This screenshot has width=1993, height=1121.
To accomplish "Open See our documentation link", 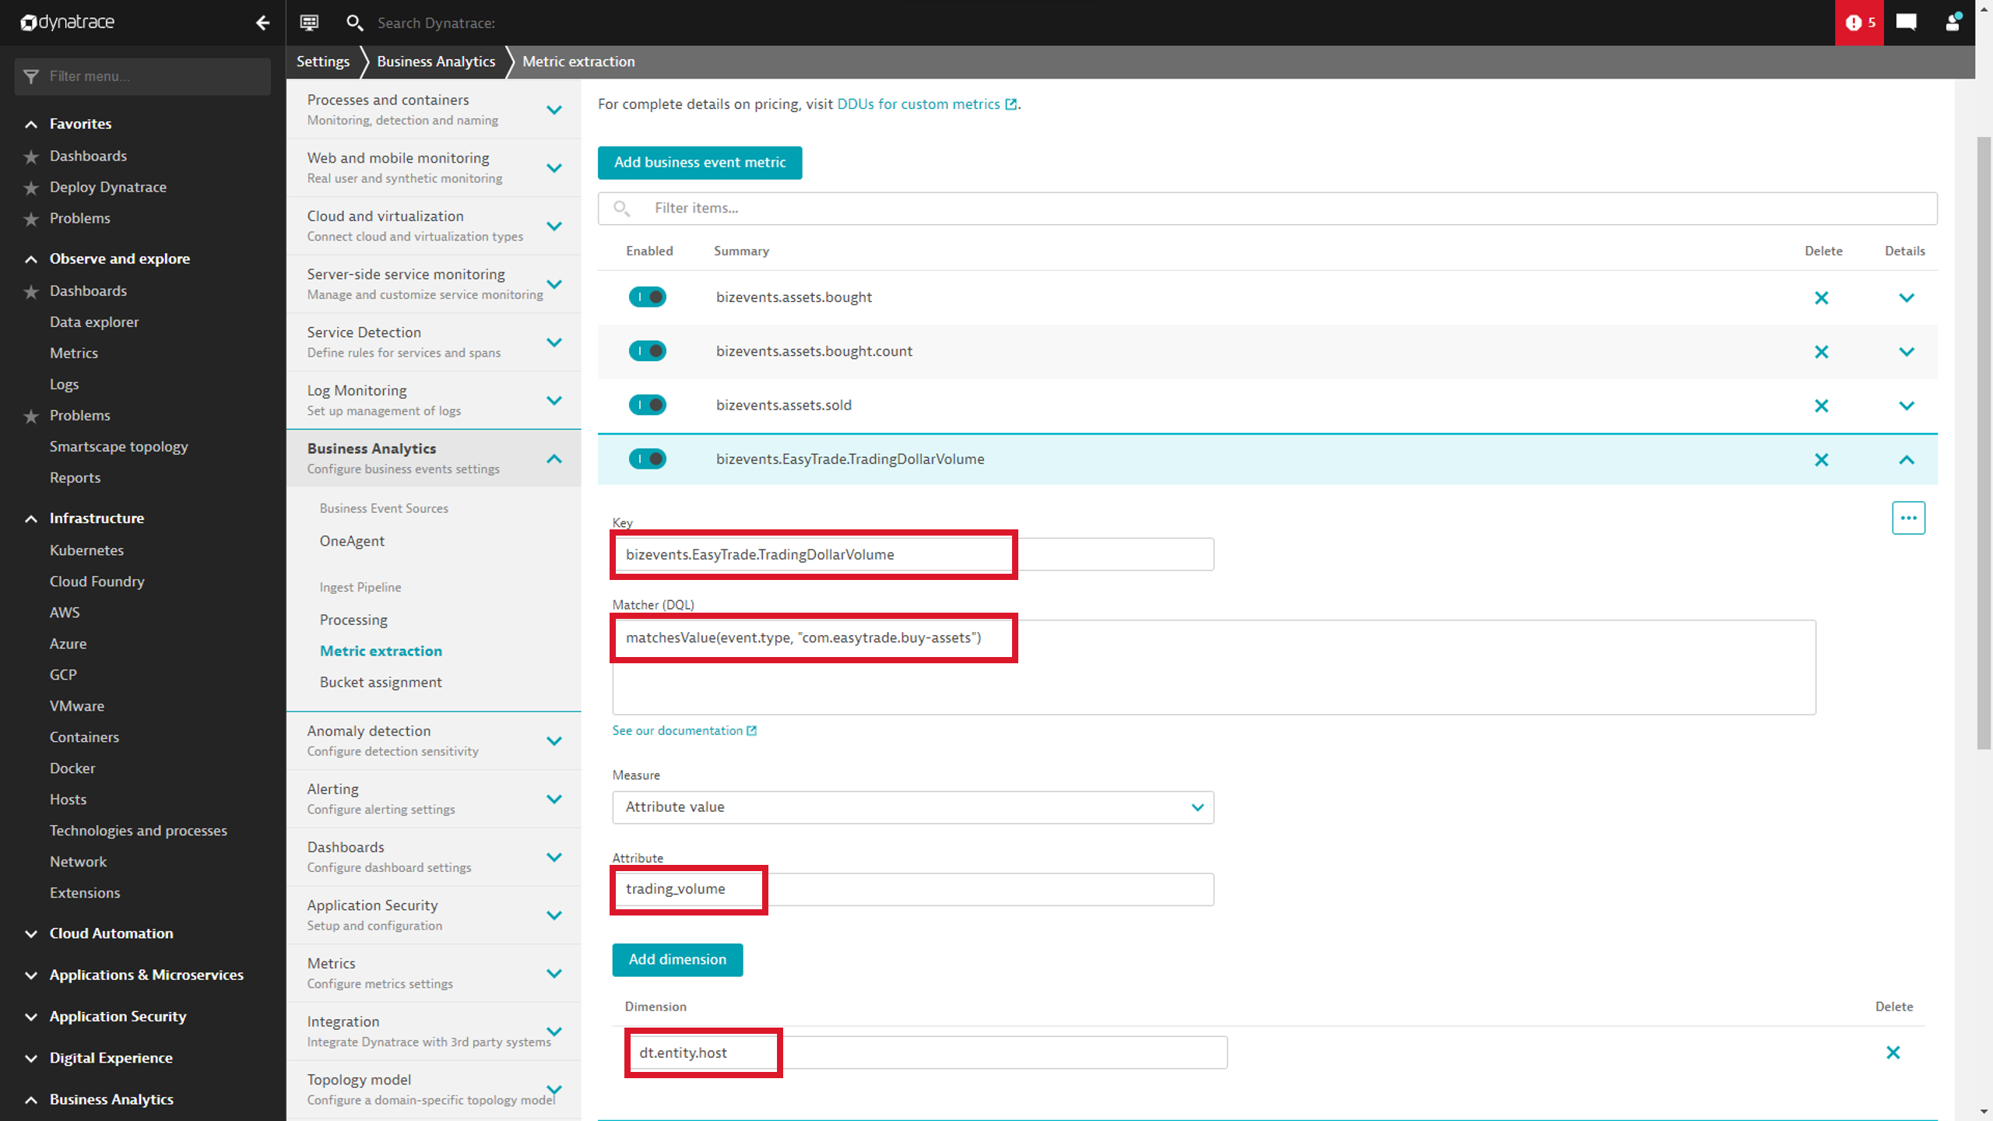I will tap(677, 730).
